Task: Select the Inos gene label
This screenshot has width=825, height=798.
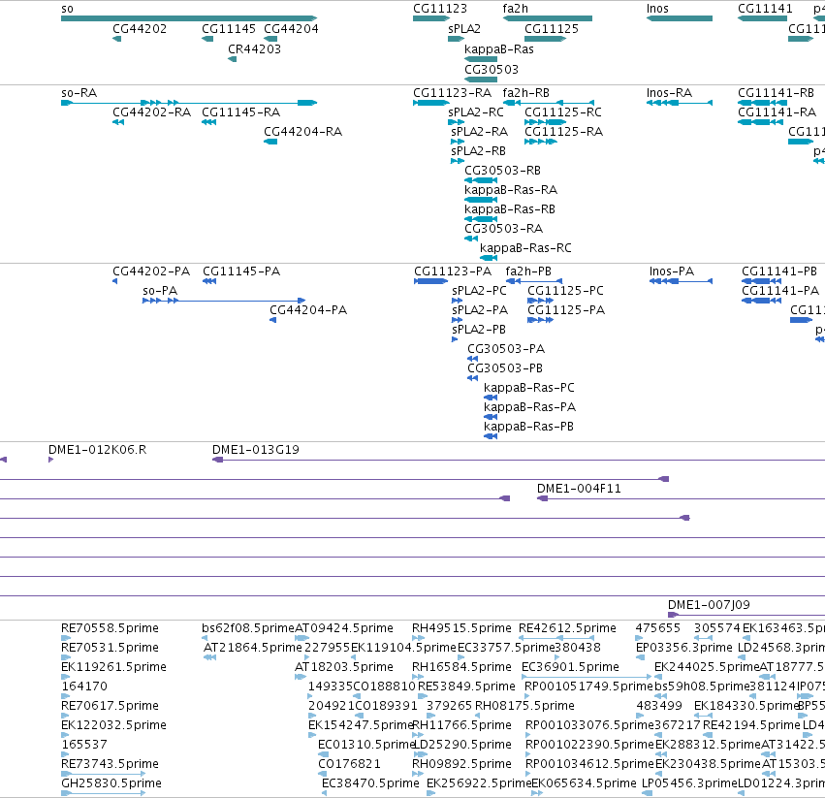Action: tap(657, 9)
